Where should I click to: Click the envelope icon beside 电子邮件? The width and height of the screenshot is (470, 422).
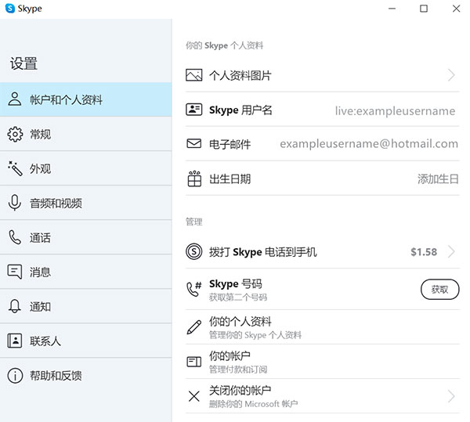(x=194, y=143)
